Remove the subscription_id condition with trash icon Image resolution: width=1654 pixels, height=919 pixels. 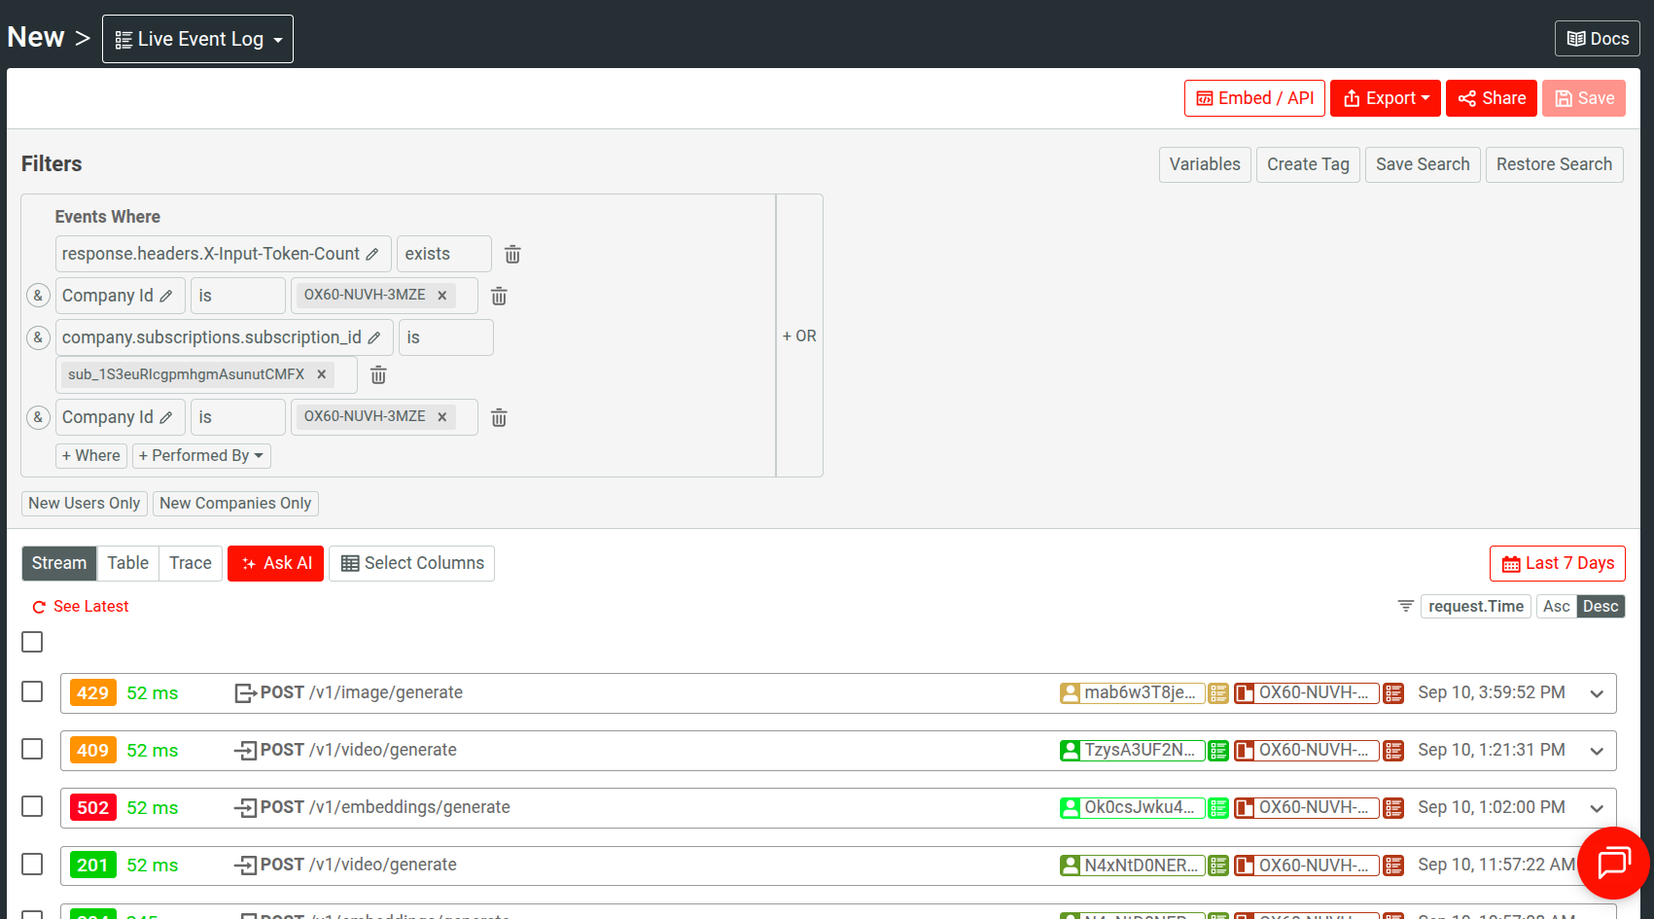(378, 374)
